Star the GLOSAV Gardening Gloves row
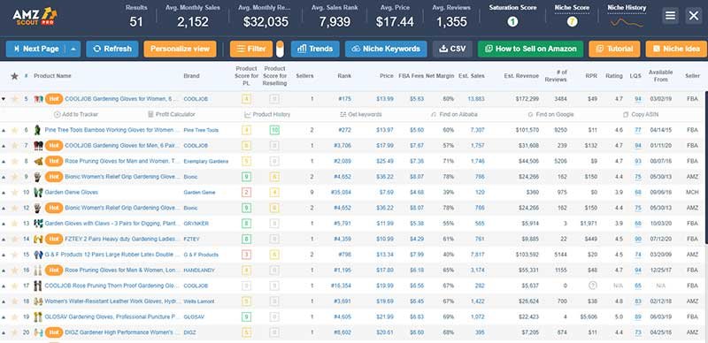Viewport: 708px width, 343px height. point(15,316)
